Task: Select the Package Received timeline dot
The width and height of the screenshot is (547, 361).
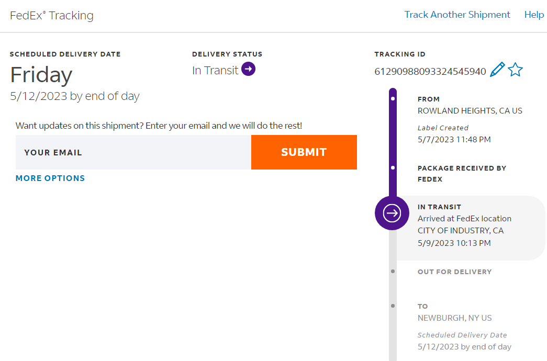Action: pyautogui.click(x=393, y=168)
